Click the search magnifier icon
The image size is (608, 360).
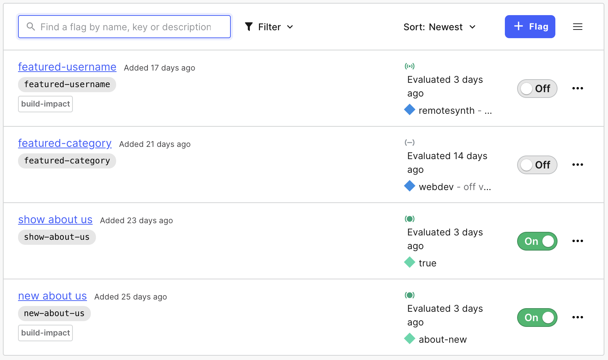pyautogui.click(x=31, y=26)
